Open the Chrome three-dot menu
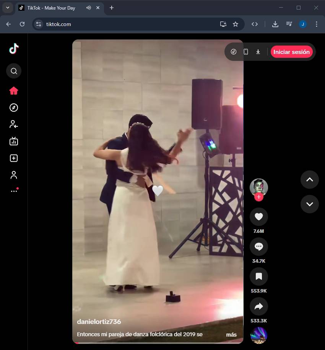The height and width of the screenshot is (350, 325). [316, 24]
